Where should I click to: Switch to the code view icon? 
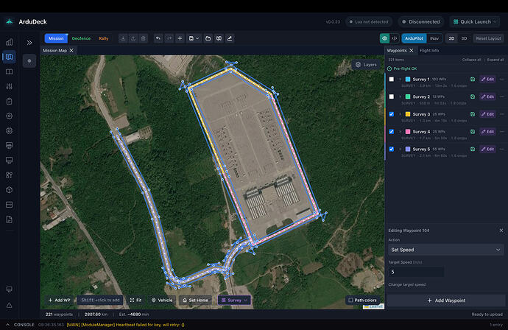point(395,38)
